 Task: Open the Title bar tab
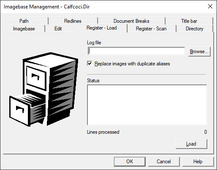189,21
